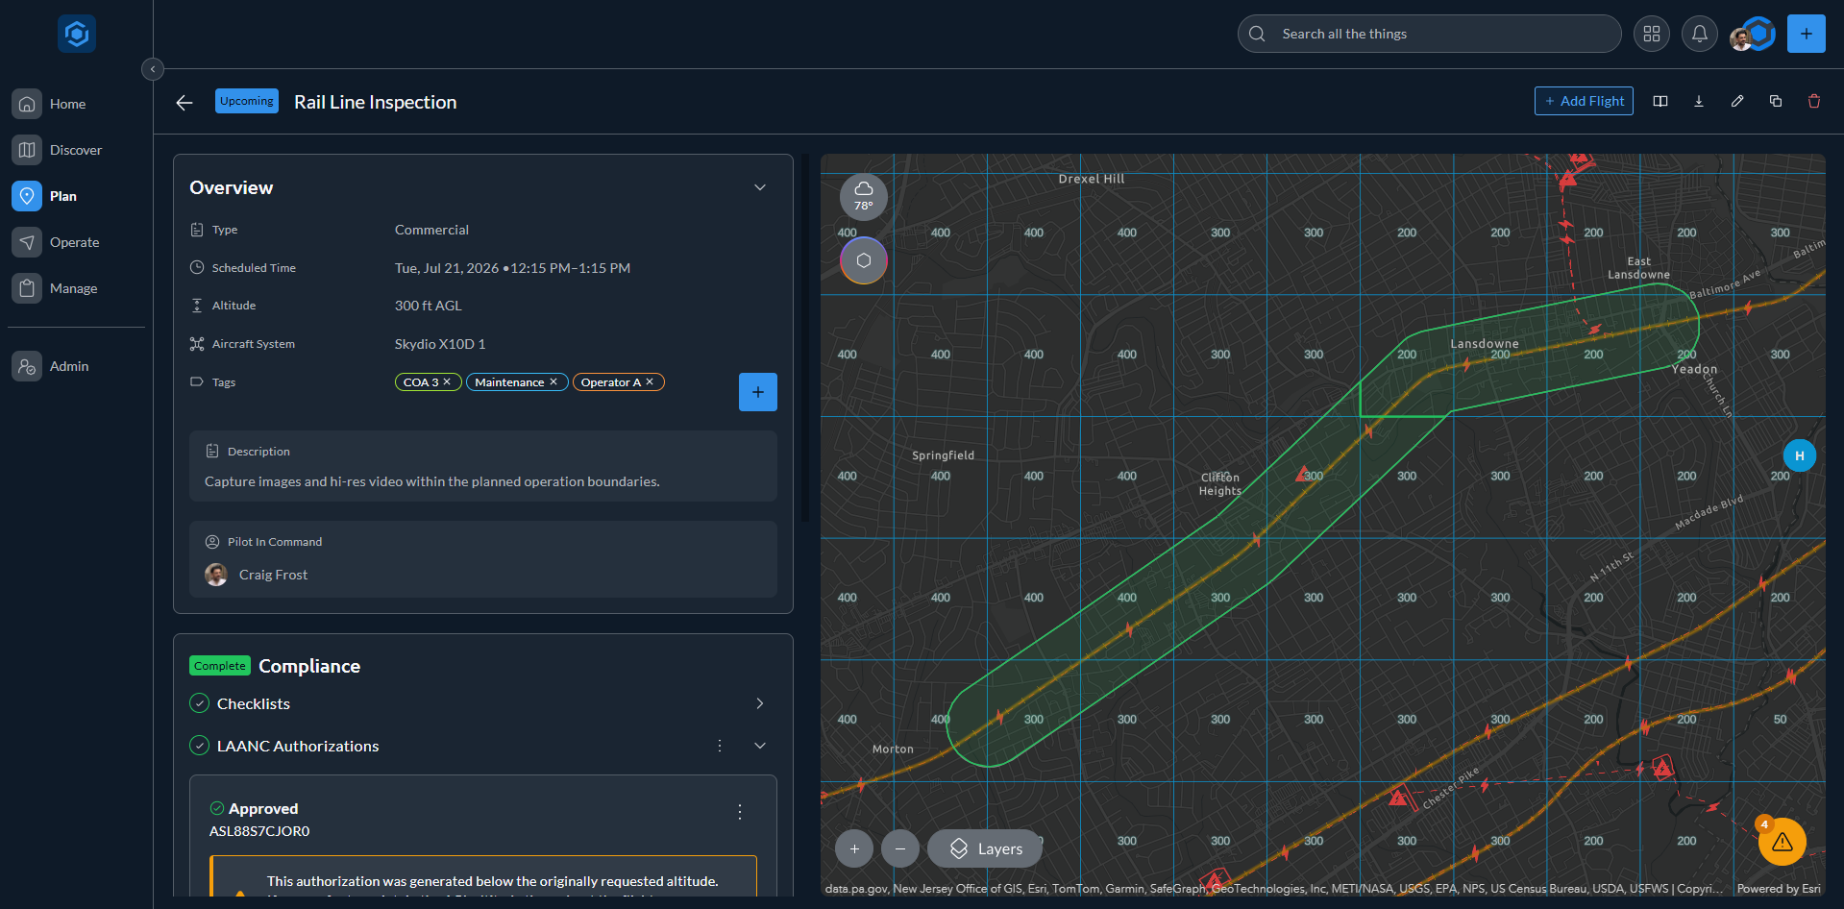Click the description text box
This screenshot has height=909, width=1844.
point(483,466)
